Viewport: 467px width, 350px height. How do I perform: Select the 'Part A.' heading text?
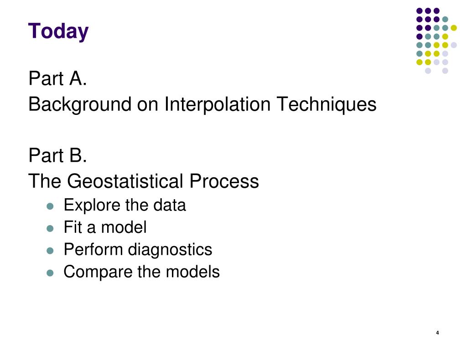[x=58, y=78]
